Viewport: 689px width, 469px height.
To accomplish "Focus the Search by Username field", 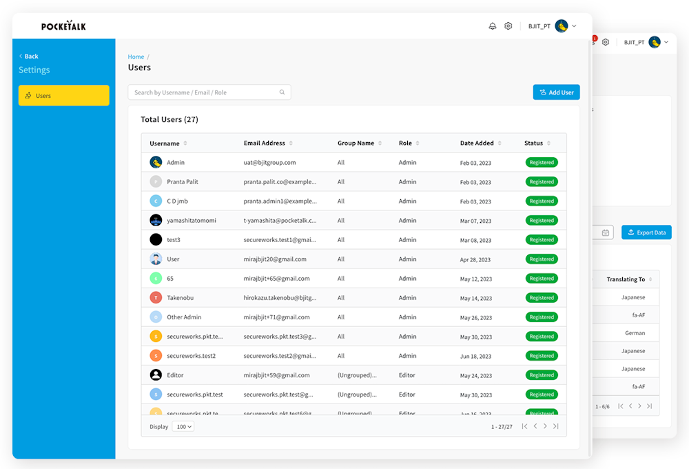I will point(209,92).
